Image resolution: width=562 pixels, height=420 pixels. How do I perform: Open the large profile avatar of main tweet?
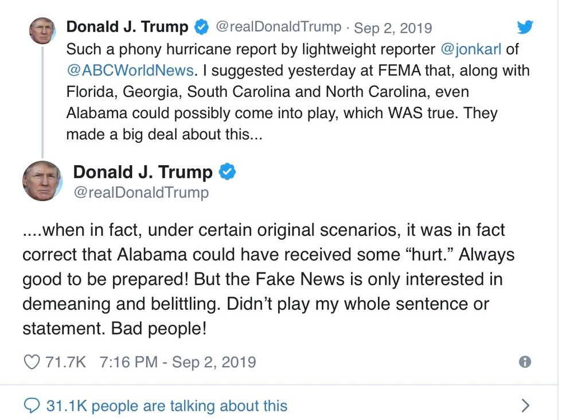(42, 180)
